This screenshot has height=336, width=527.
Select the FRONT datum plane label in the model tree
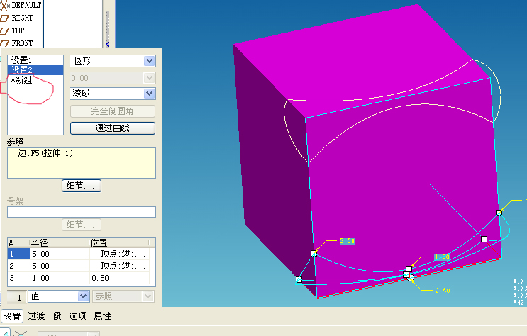(22, 43)
